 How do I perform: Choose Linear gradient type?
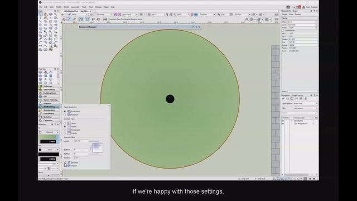click(65, 123)
